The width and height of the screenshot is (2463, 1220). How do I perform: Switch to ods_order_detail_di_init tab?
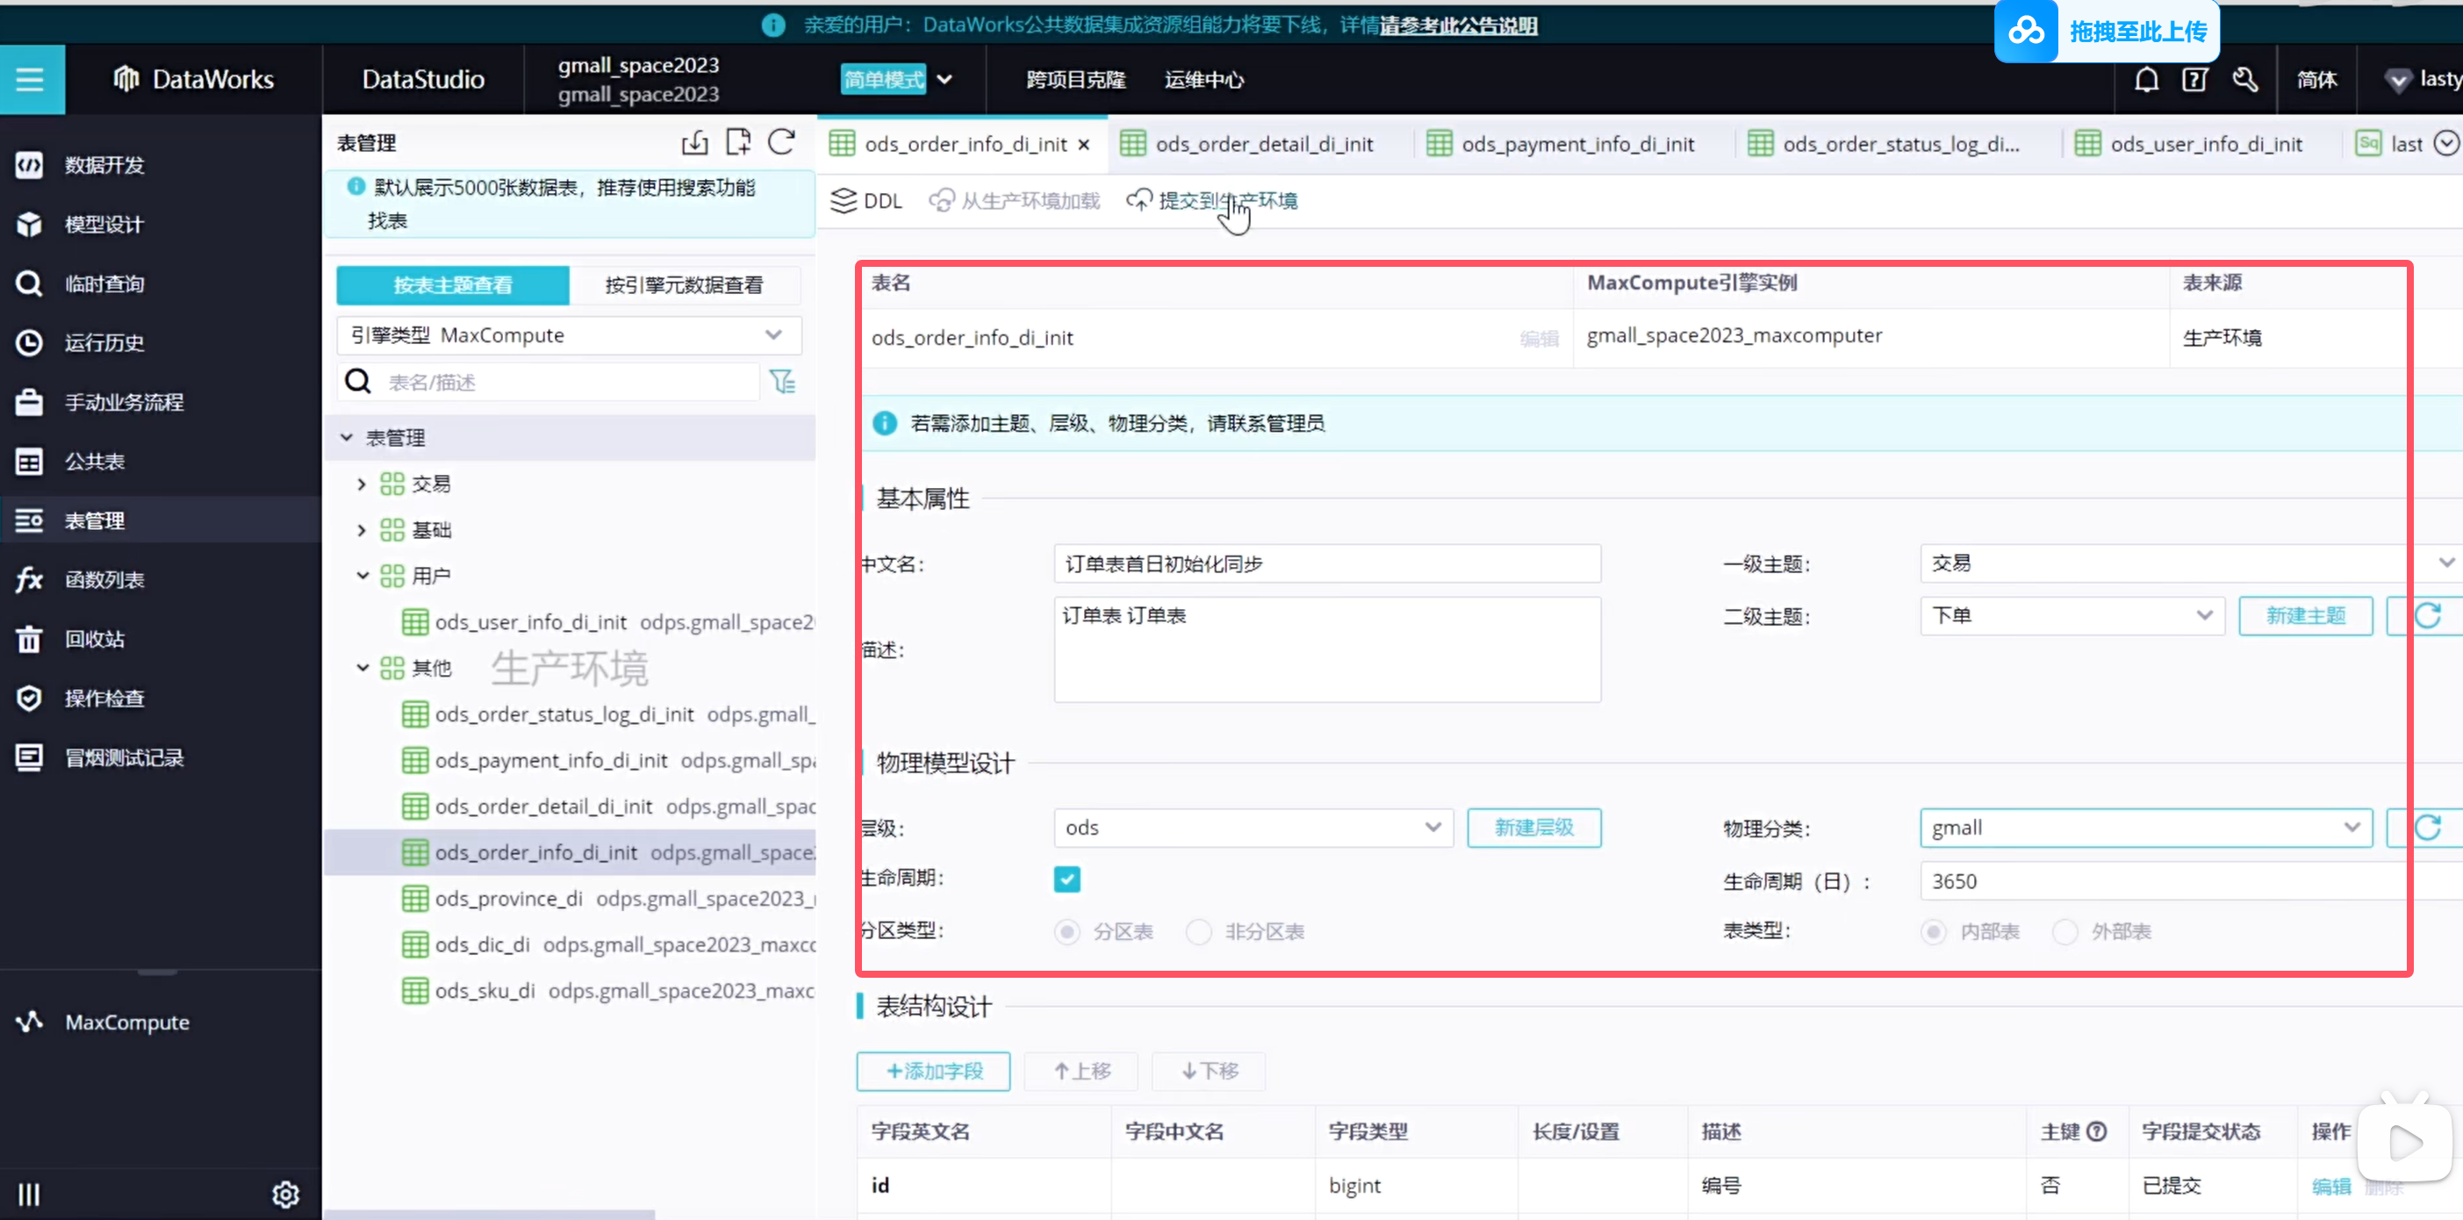(x=1263, y=144)
